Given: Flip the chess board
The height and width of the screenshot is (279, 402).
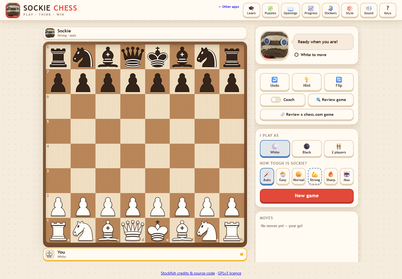Looking at the screenshot, I should [339, 82].
